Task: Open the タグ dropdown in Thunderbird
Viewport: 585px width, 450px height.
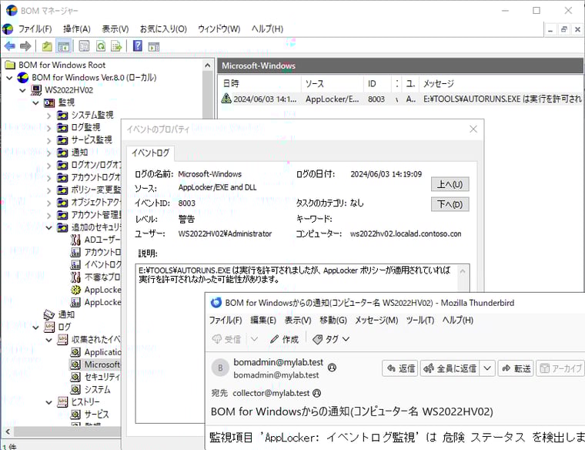Action: coord(331,339)
